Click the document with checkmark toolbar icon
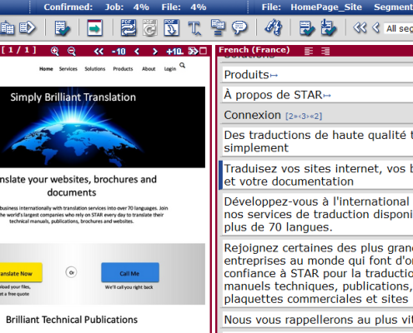This screenshot has height=333, width=413. point(63,27)
